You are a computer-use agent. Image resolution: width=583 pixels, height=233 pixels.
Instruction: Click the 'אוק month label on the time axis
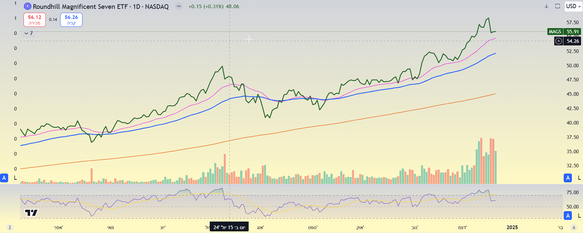tap(360, 227)
